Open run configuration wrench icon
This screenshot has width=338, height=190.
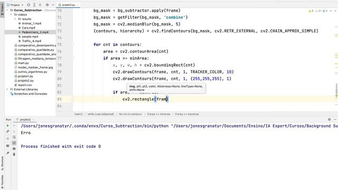pyautogui.click(x=8, y=131)
